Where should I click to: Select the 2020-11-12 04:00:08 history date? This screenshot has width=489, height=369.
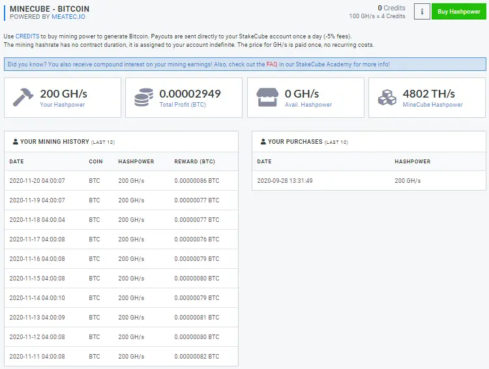[37, 337]
